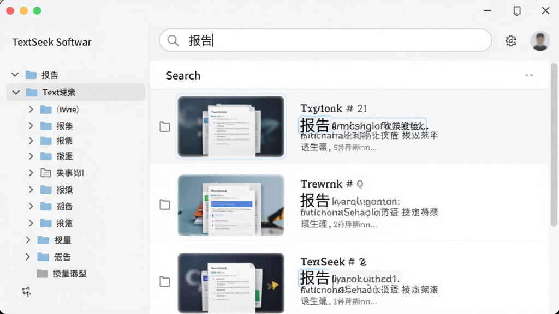
Task: Click the TextSeek Softwar app title
Action: click(x=52, y=42)
